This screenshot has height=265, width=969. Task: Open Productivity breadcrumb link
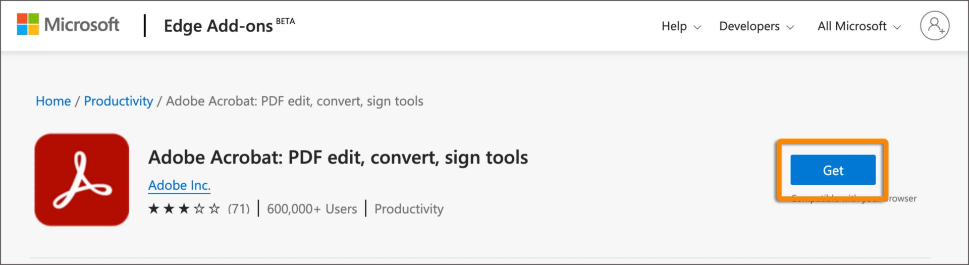point(118,101)
